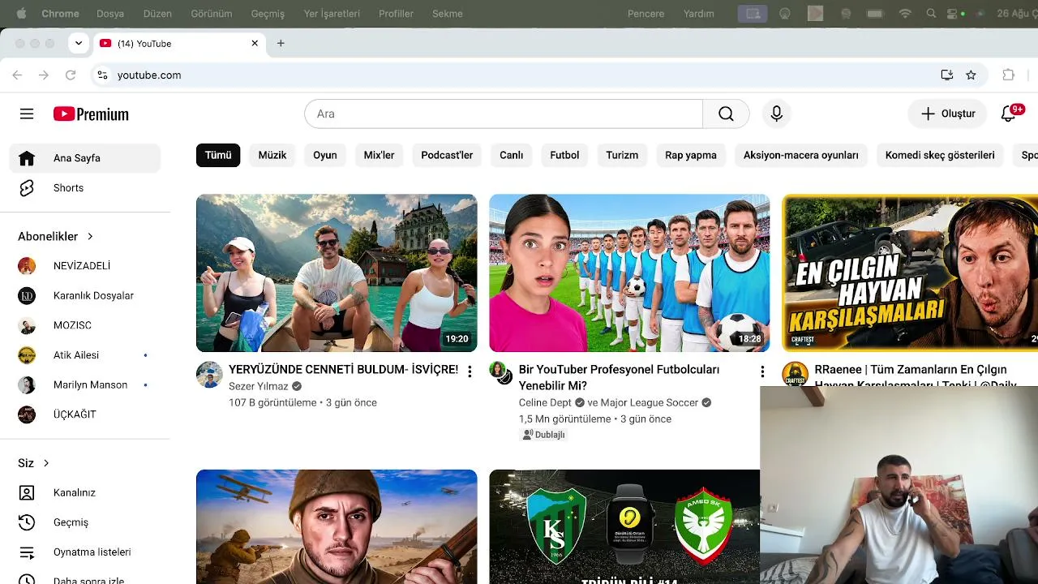
Task: Open the Pencere menu
Action: point(646,14)
